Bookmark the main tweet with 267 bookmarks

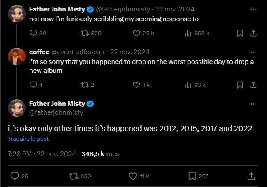(192, 176)
